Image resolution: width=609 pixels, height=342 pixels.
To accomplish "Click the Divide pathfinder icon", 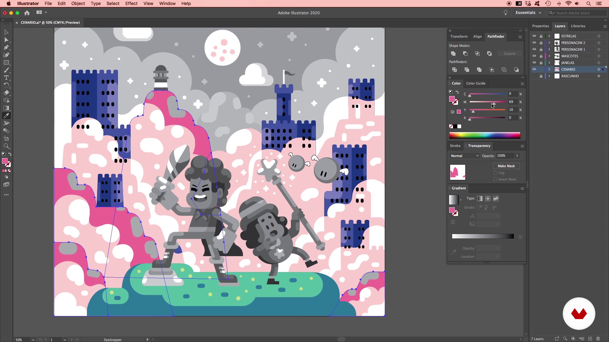I will pyautogui.click(x=455, y=70).
